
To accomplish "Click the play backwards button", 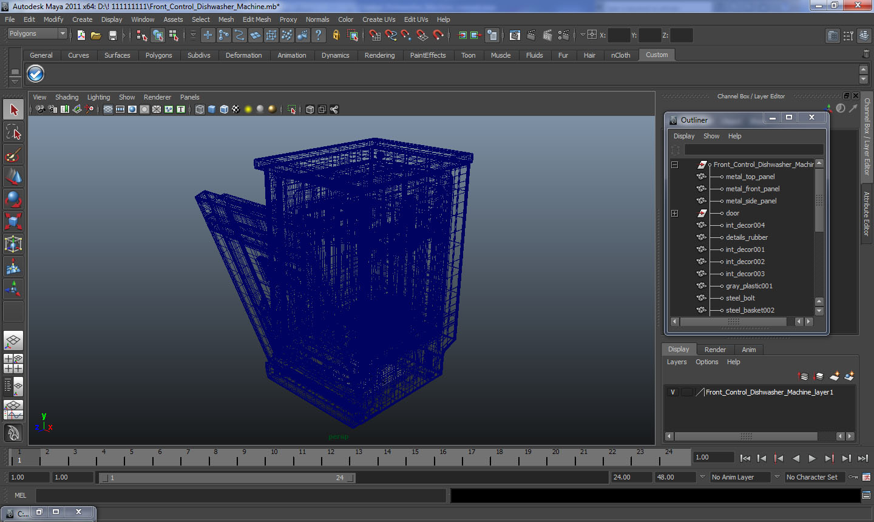I will pyautogui.click(x=796, y=458).
